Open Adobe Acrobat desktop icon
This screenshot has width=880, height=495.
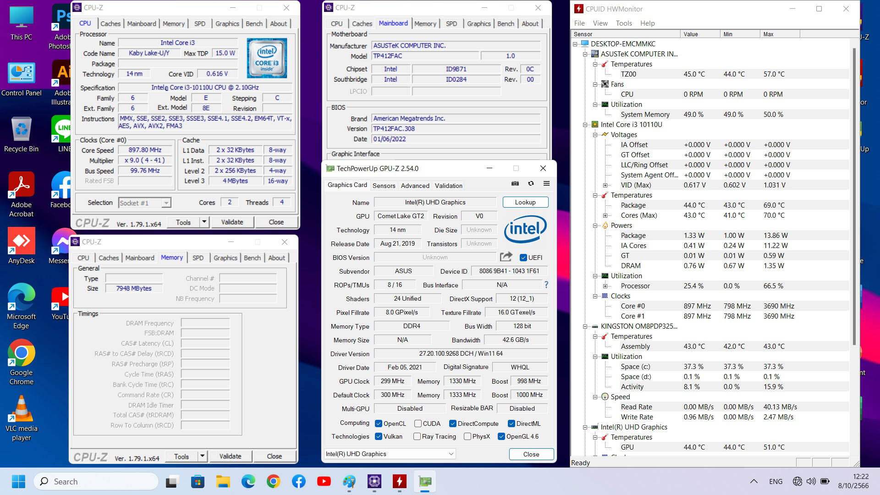click(21, 195)
